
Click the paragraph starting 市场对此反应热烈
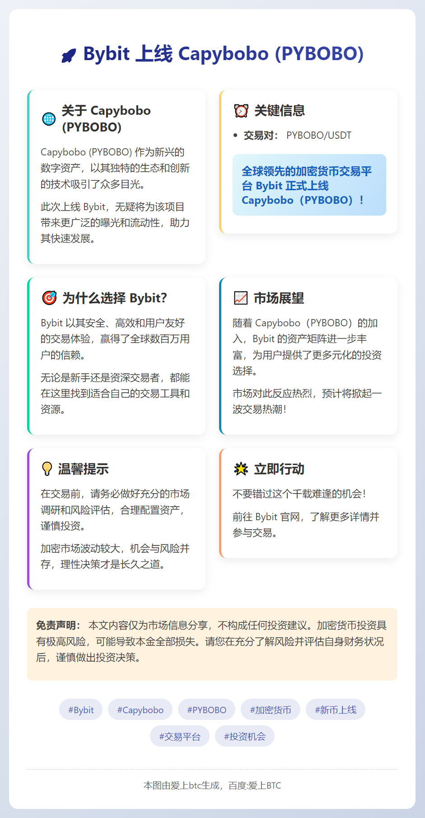[x=307, y=401]
